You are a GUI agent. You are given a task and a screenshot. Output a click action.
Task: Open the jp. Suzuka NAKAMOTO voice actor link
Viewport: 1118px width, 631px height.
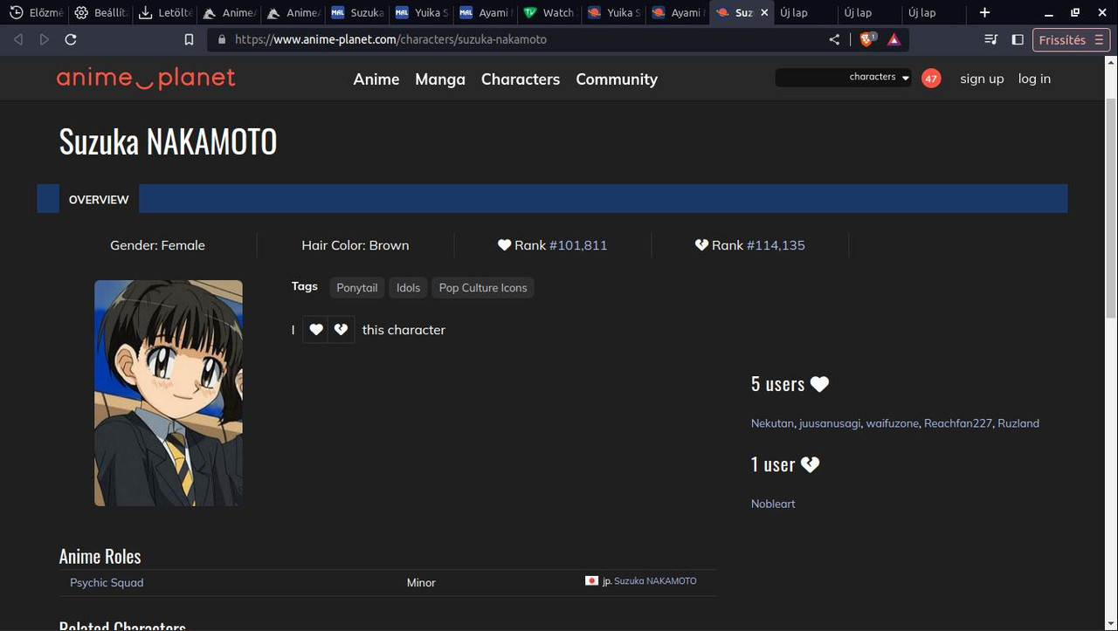(x=655, y=581)
